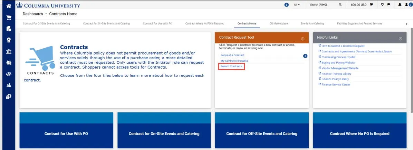Switch to Contract For Off-Site Events And Catering tab
Screen dimensions: 413x150
click(46, 24)
